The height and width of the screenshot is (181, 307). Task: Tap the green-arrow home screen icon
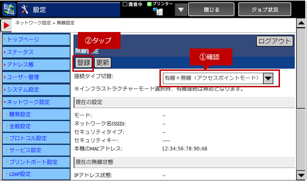[9, 10]
